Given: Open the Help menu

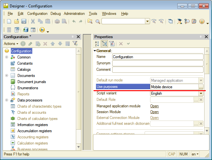Looking at the screenshot, I should [x=124, y=14].
